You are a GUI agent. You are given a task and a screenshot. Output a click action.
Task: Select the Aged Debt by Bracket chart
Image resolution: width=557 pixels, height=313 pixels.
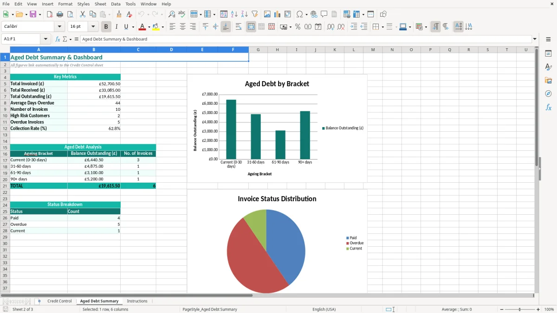(277, 128)
